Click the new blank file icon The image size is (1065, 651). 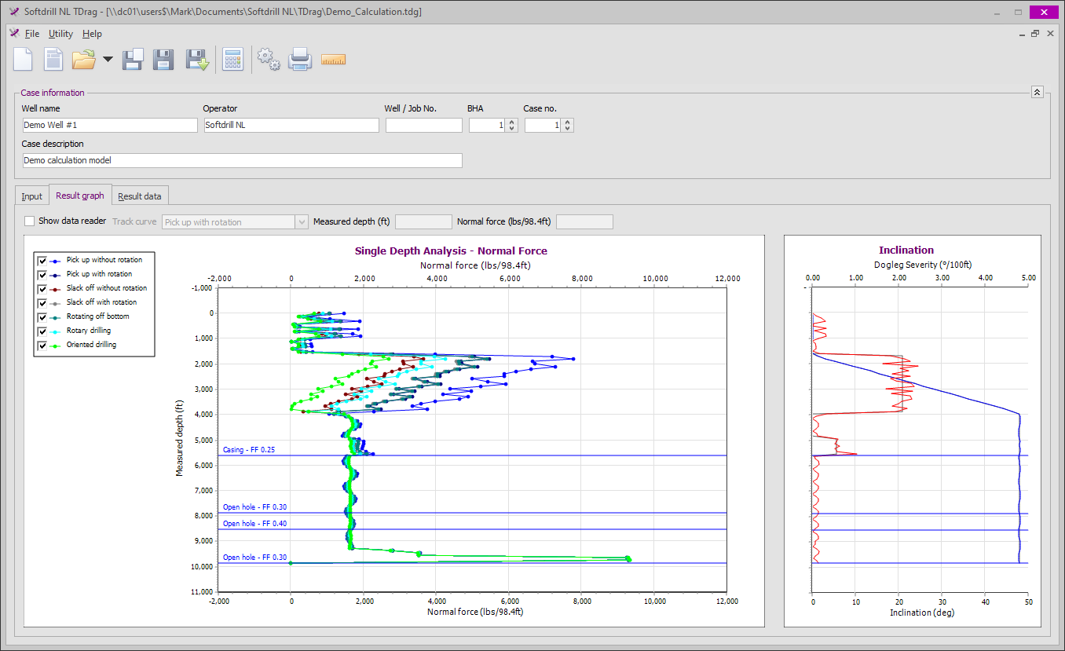(23, 60)
